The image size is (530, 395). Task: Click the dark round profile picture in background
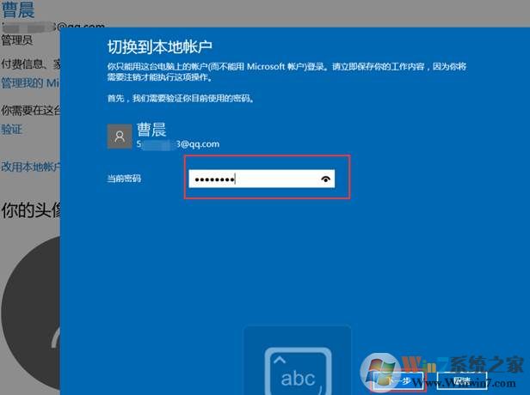[31, 312]
